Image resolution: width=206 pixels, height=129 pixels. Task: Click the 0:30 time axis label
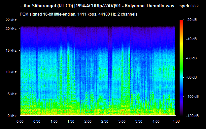pyautogui.click(x=37, y=121)
